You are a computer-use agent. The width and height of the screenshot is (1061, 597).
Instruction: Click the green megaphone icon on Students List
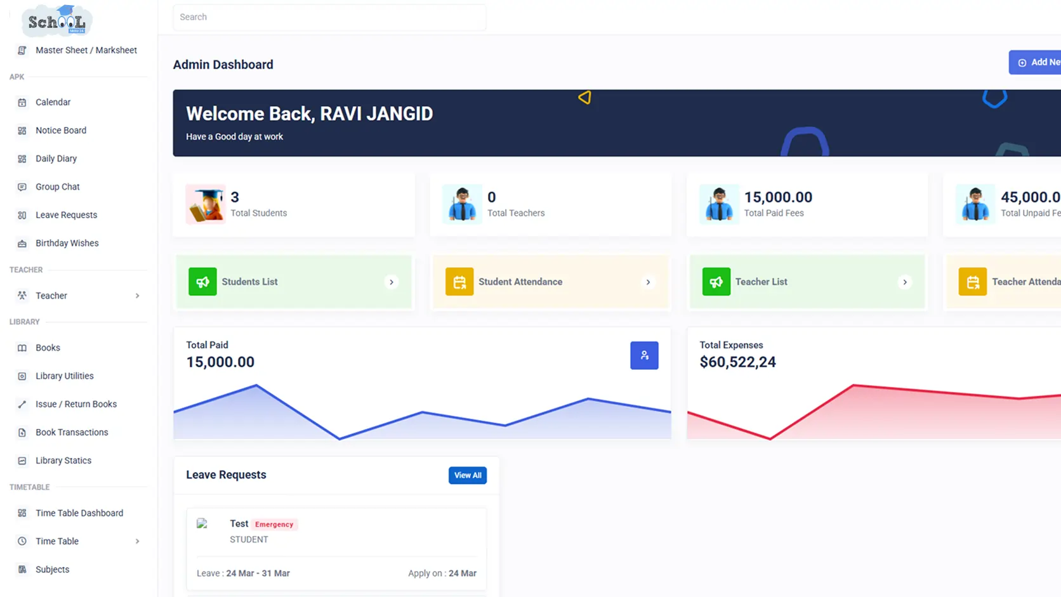click(202, 282)
